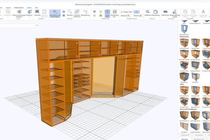Click Auswahl umkehren

77,13
